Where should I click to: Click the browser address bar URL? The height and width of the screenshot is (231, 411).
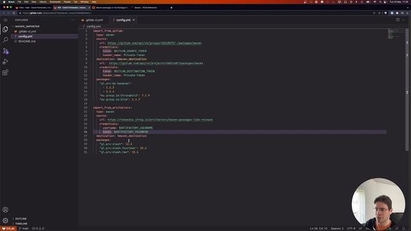(x=57, y=13)
